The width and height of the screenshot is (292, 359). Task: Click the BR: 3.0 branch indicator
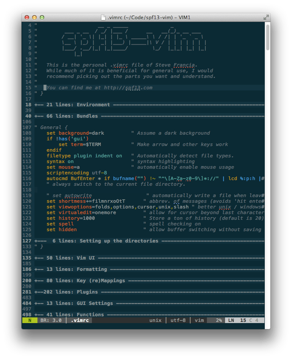pos(51,320)
